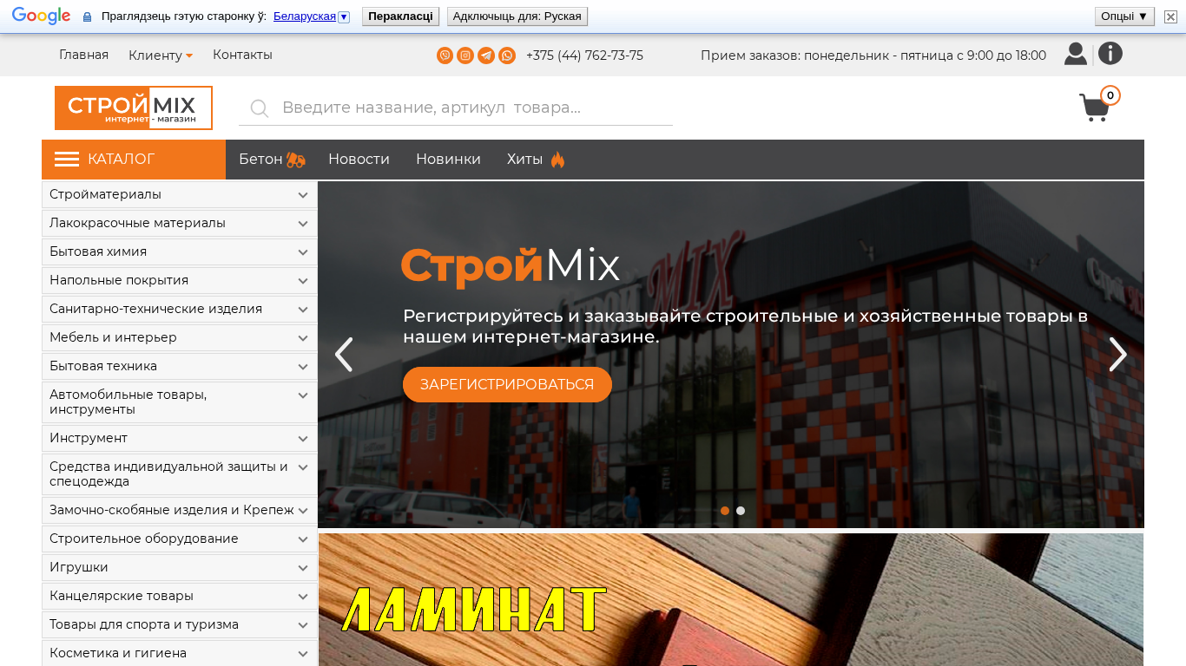Select the active orange slide indicator dot
The width and height of the screenshot is (1186, 666).
725,511
